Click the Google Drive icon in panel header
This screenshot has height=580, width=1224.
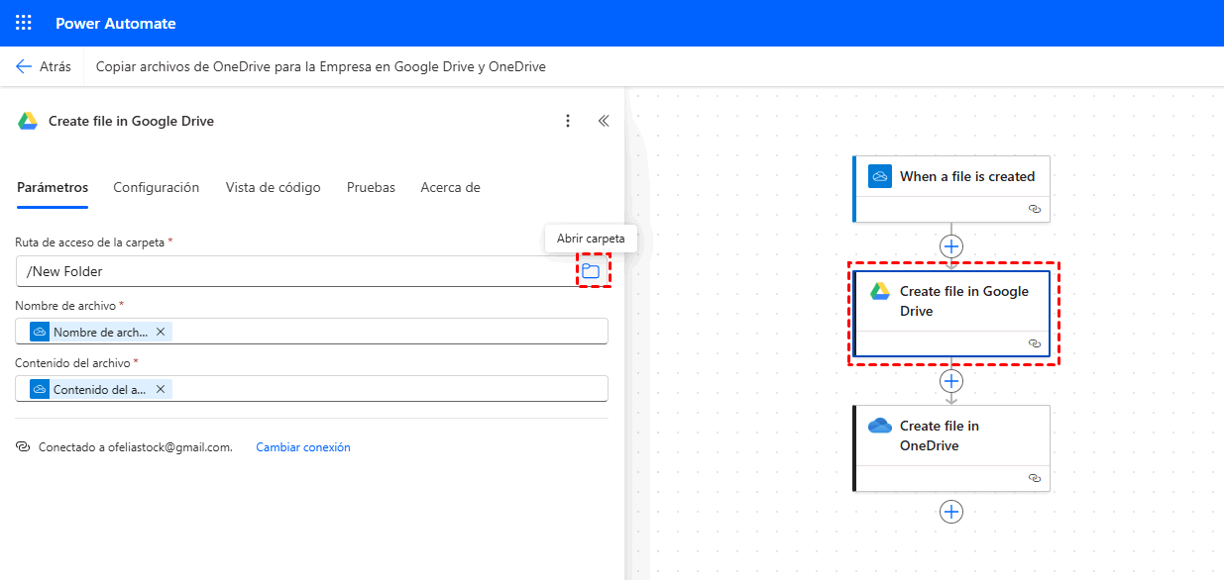coord(28,121)
